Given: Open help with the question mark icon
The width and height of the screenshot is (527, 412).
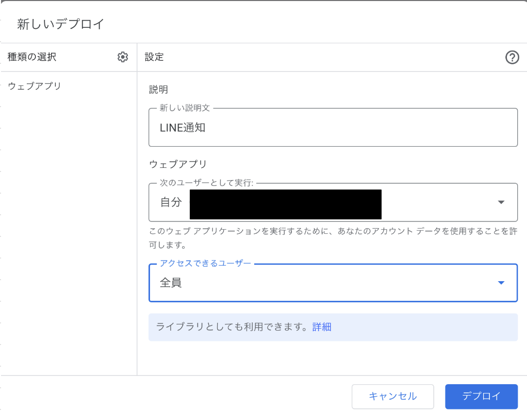Looking at the screenshot, I should click(x=512, y=57).
